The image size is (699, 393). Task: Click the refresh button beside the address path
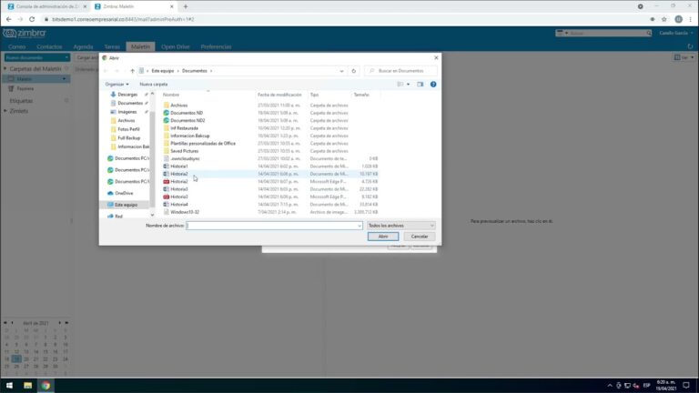[353, 71]
